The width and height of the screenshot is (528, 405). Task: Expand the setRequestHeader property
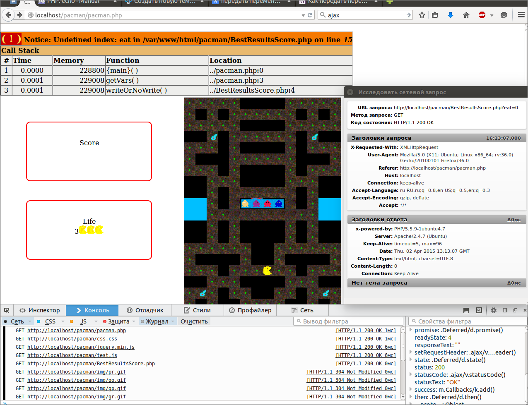[411, 352]
